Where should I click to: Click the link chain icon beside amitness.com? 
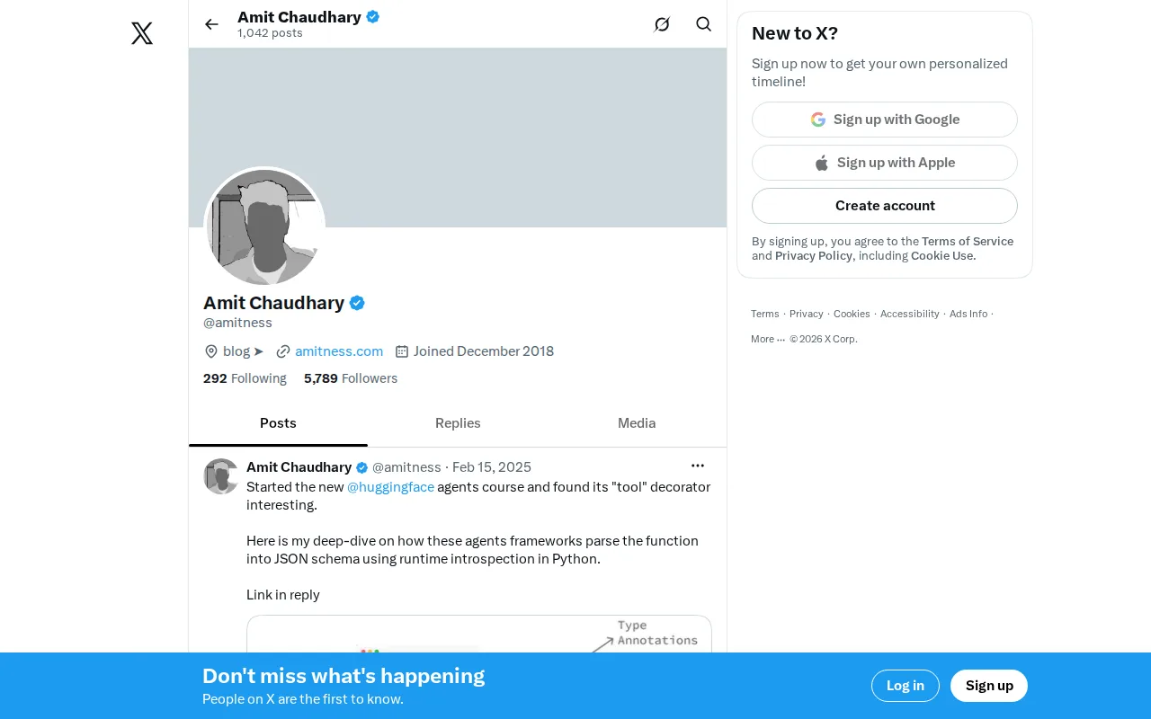(x=283, y=351)
